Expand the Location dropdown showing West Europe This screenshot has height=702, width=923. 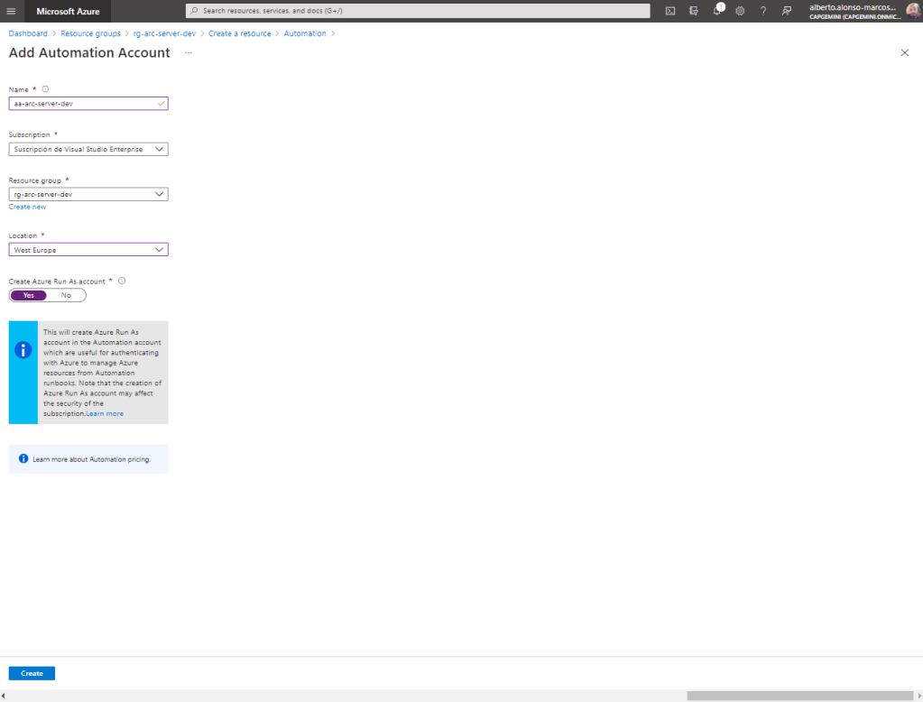click(88, 250)
